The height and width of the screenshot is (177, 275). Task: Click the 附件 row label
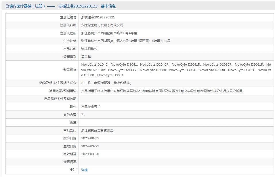click(73, 107)
